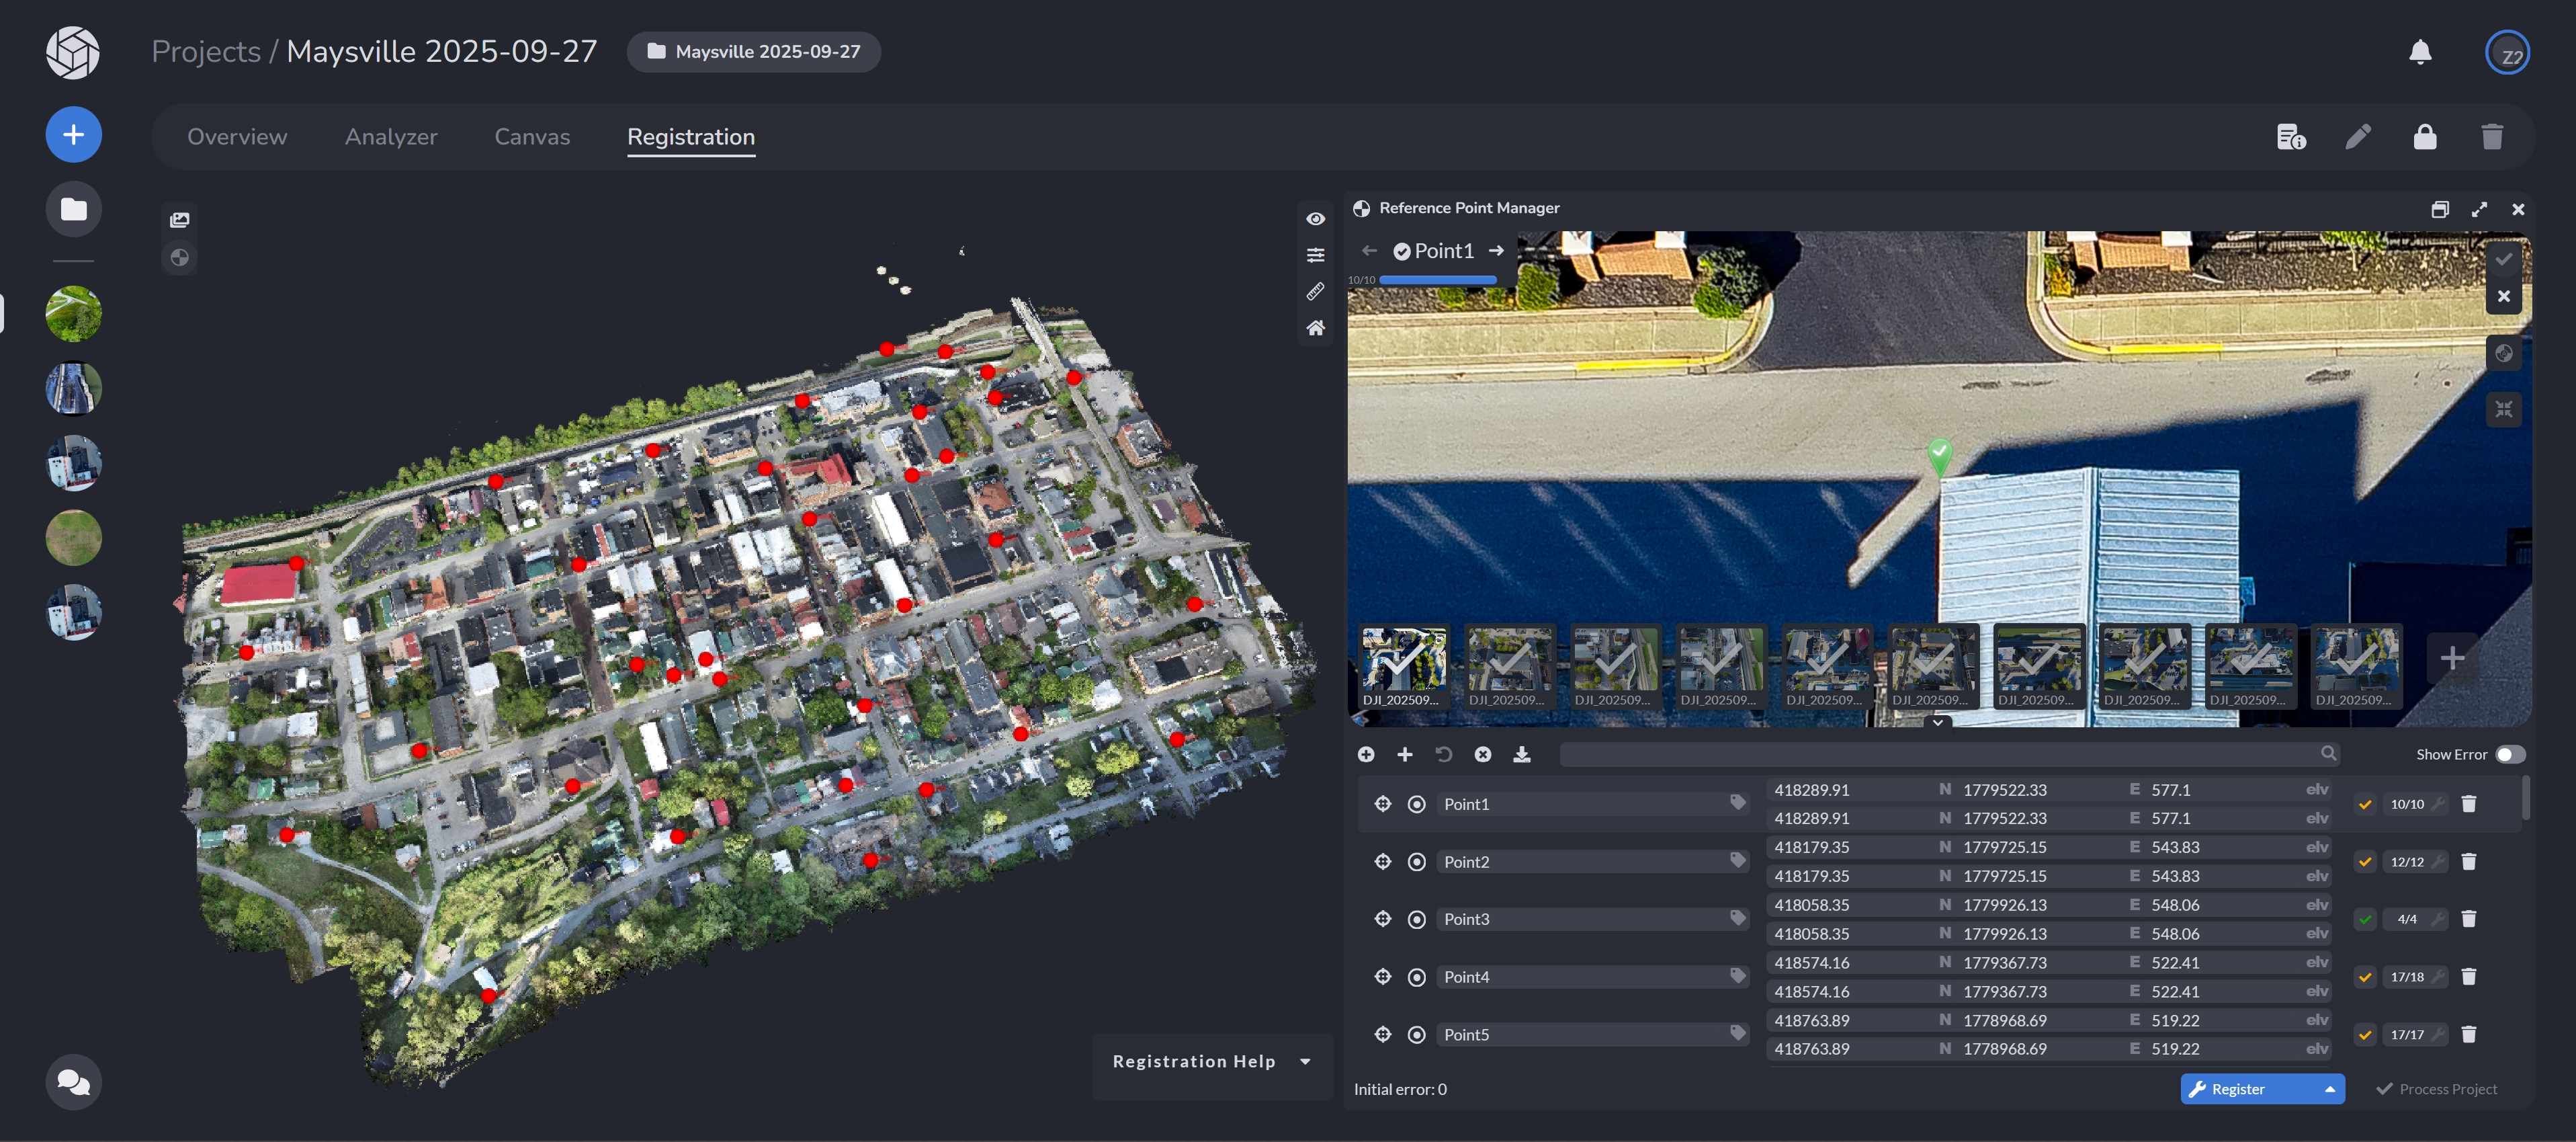Viewport: 2576px width, 1142px height.
Task: Expand the Registration Help dropdown
Action: [1305, 1061]
